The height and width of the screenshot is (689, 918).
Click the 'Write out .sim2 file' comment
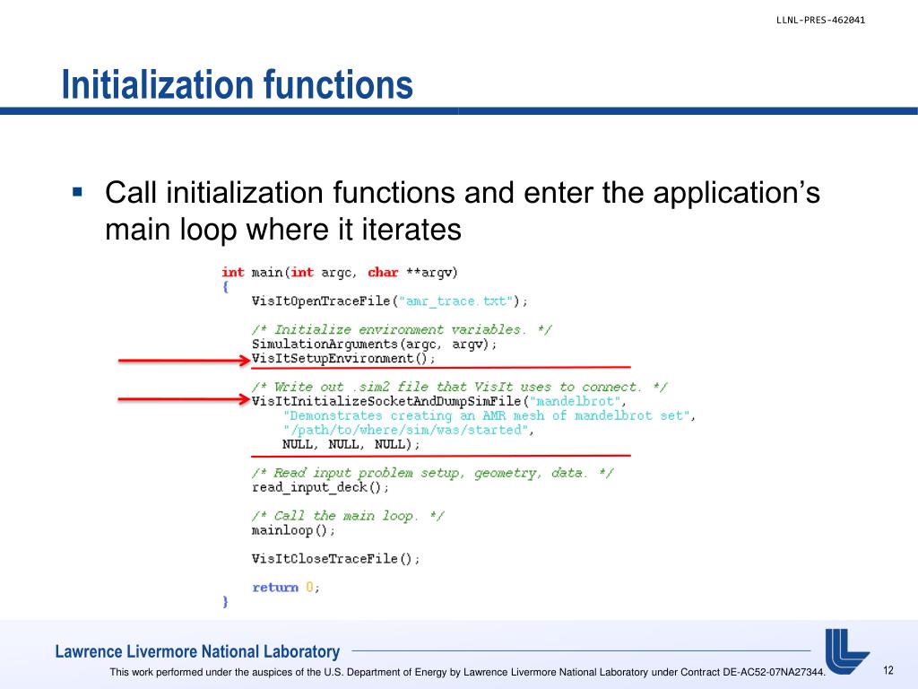(460, 388)
